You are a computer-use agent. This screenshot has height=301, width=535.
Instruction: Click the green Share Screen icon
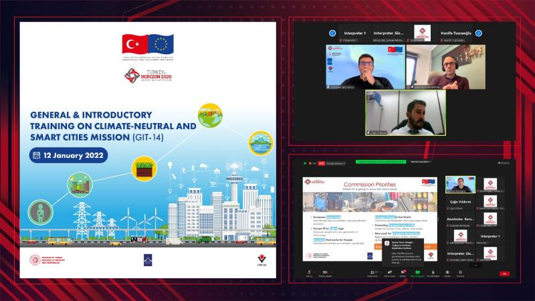[x=417, y=272]
